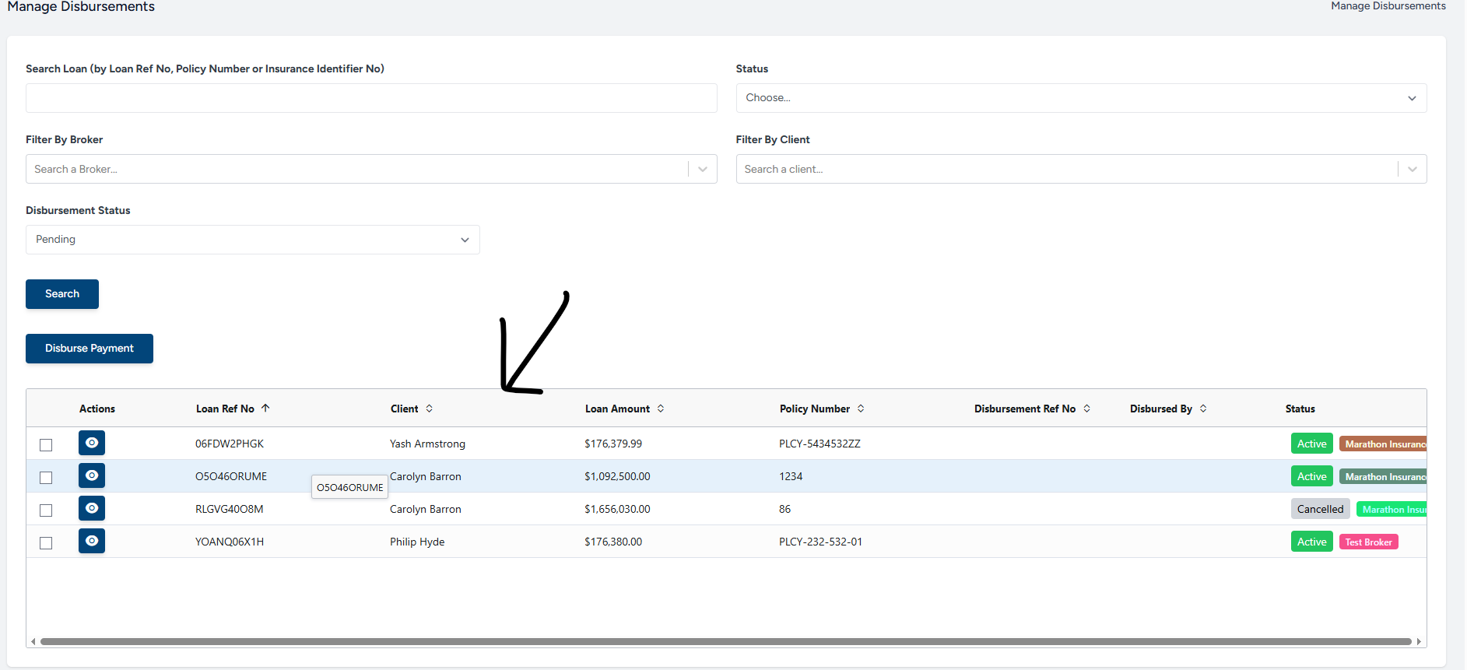1467x670 pixels.
Task: Click the Search button
Action: [x=62, y=294]
